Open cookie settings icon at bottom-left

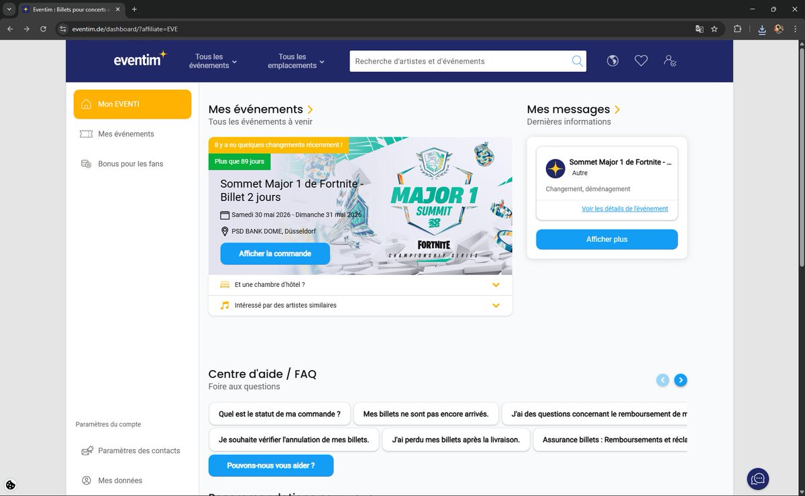11,485
